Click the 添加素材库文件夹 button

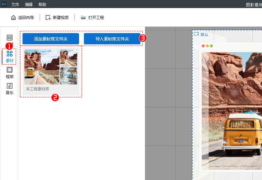point(51,39)
